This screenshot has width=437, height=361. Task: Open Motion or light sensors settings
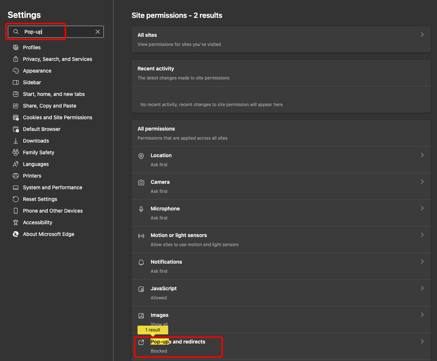pyautogui.click(x=281, y=240)
